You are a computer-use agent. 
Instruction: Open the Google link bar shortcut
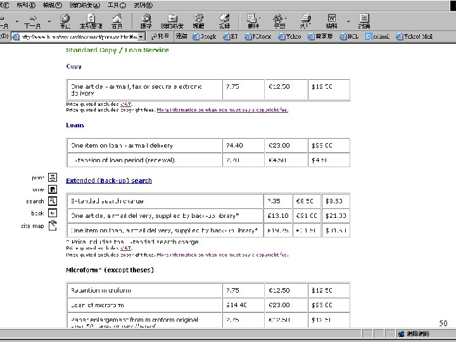tap(204, 36)
